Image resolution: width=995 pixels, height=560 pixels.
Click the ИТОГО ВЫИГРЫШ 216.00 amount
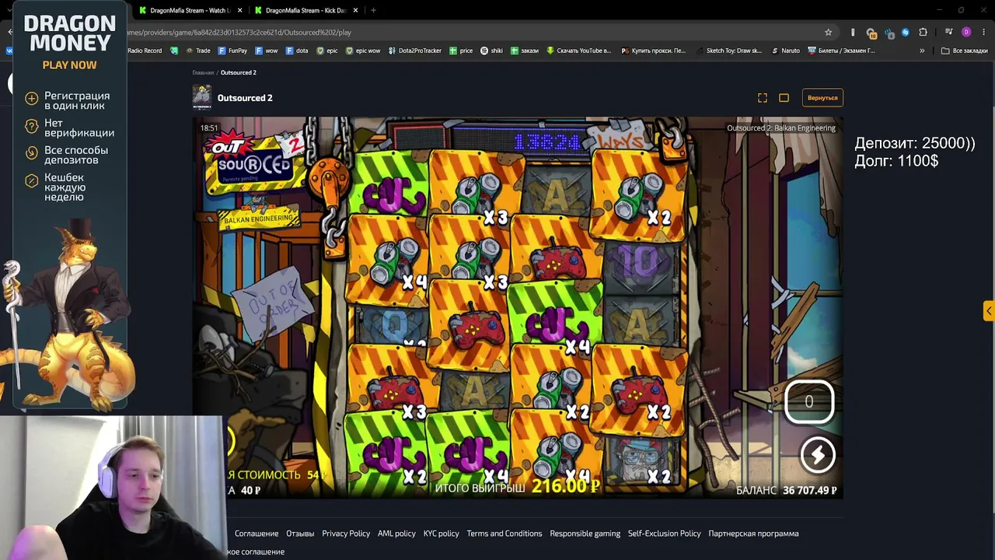(566, 487)
